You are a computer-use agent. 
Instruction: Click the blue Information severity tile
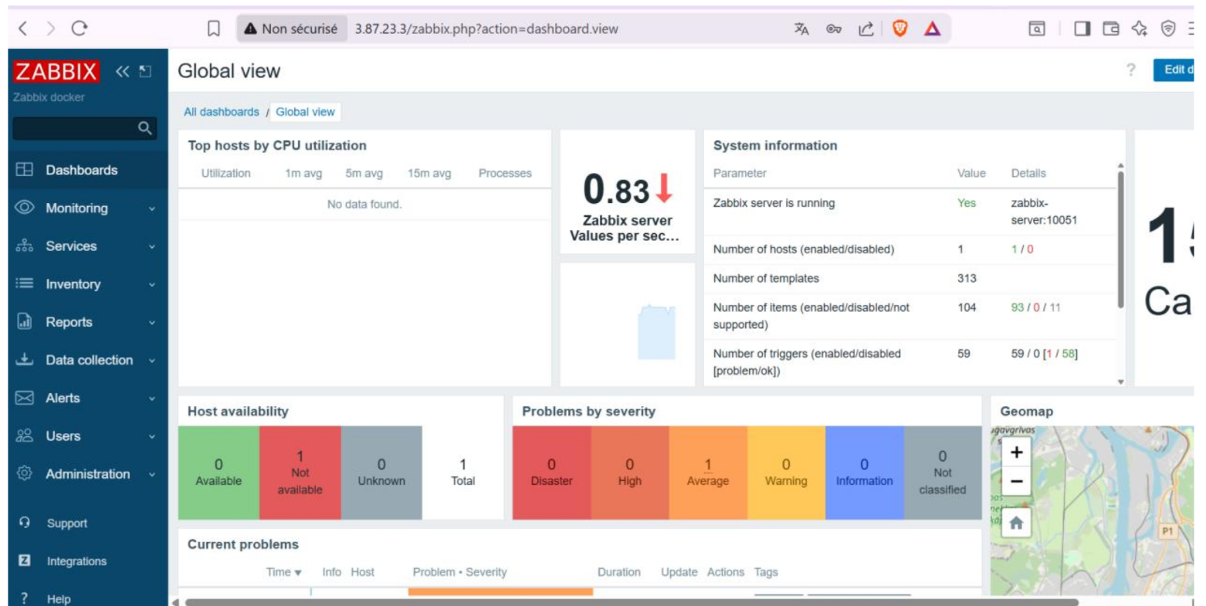point(864,472)
